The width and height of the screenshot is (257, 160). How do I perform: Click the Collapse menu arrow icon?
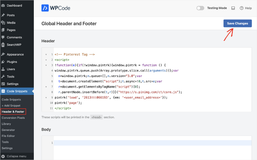point(3,156)
